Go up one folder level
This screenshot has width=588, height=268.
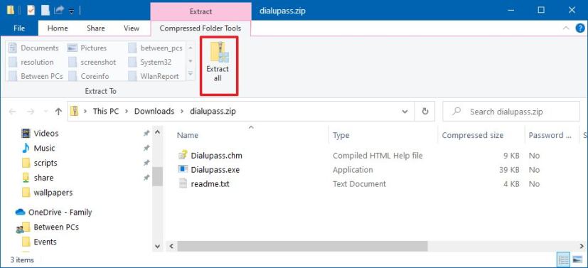[58, 112]
